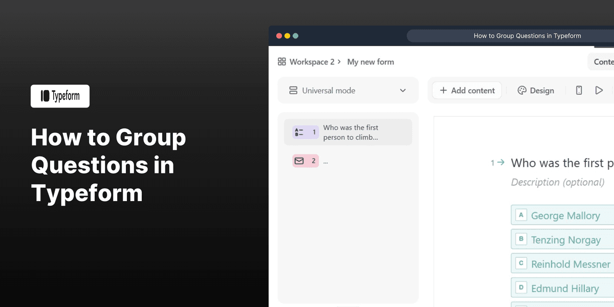
Task: Click the arrow icon beside question number 1
Action: click(x=500, y=162)
